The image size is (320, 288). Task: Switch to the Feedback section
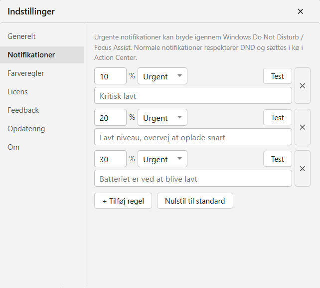pyautogui.click(x=42, y=110)
